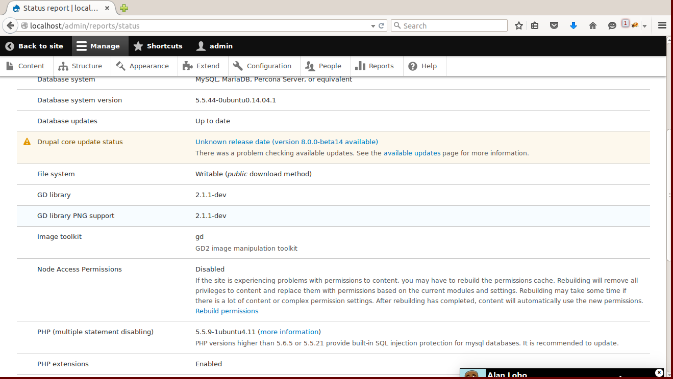Click the 'Rebuild permissions' link
This screenshot has height=379, width=673.
coord(227,311)
